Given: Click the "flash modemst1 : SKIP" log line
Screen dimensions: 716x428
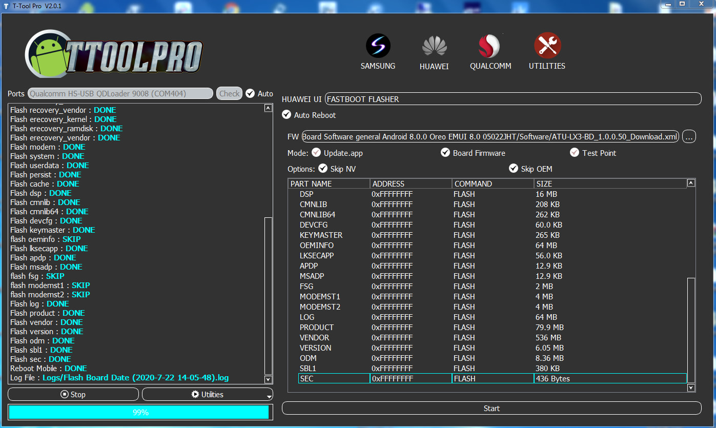Looking at the screenshot, I should point(50,286).
